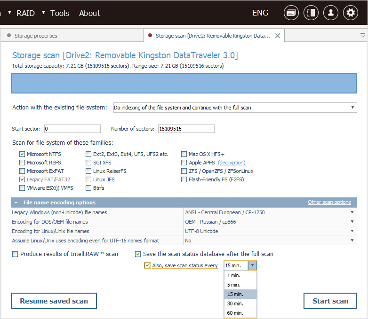
Task: Click the blue storage range bar
Action: (184, 83)
